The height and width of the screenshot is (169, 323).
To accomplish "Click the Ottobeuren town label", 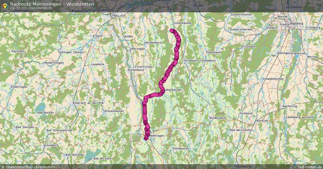I will 181,148.
